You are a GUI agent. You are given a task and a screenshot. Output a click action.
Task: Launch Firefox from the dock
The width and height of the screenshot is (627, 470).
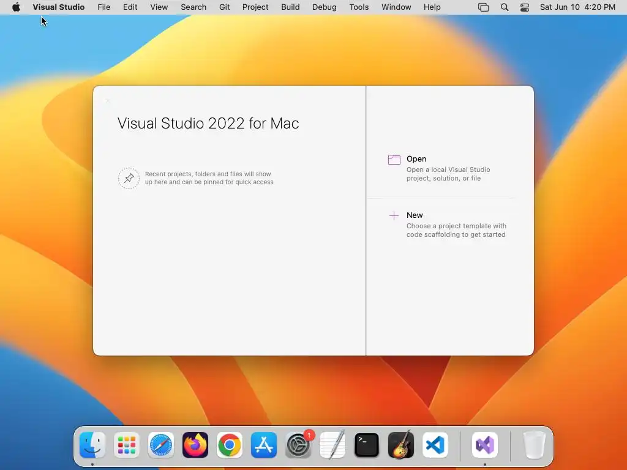pyautogui.click(x=195, y=445)
